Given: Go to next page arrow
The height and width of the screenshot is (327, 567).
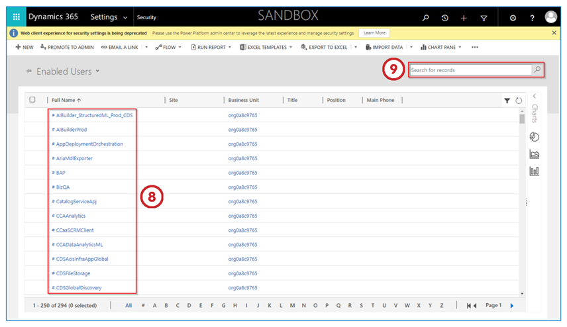Looking at the screenshot, I should click(512, 306).
